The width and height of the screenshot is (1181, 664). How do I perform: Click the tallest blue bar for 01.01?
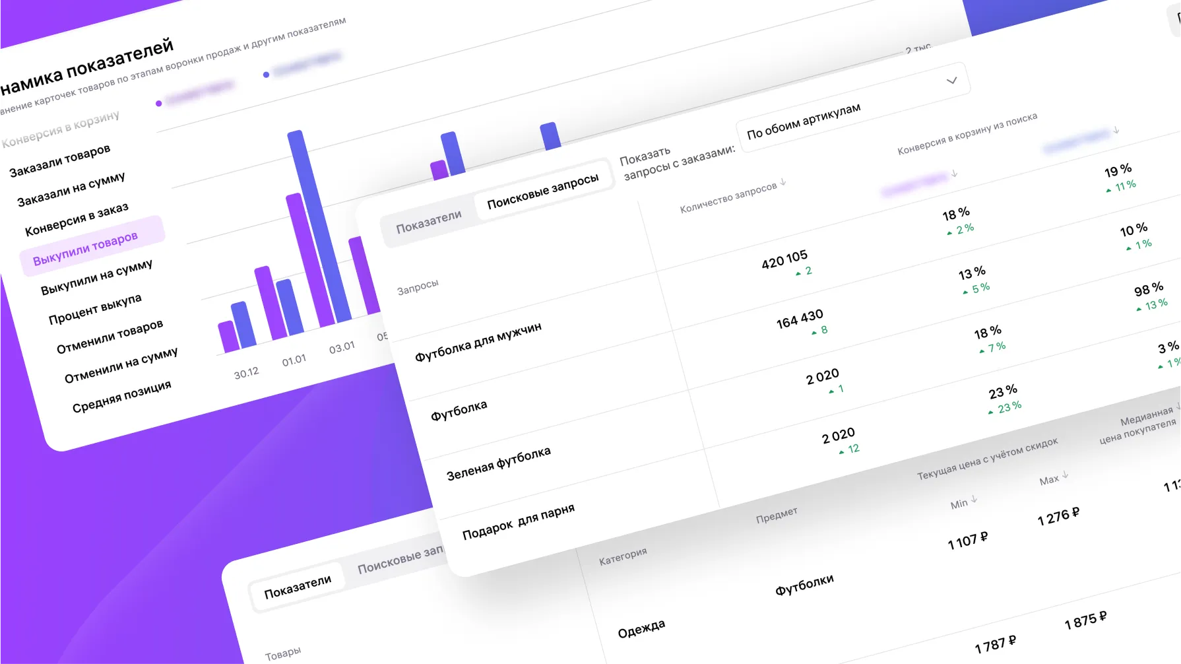tap(319, 226)
